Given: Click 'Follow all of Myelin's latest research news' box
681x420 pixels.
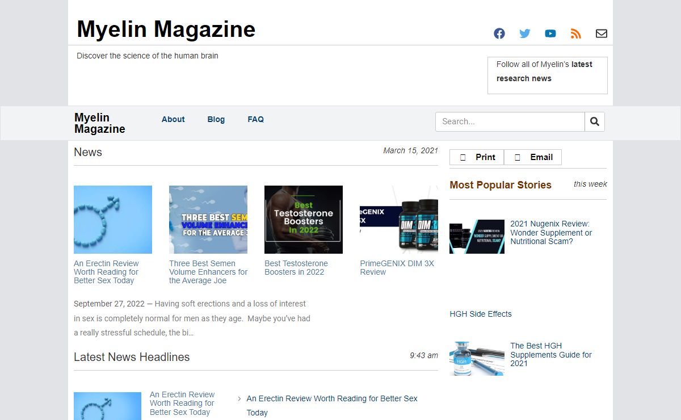Looking at the screenshot, I should coord(548,75).
